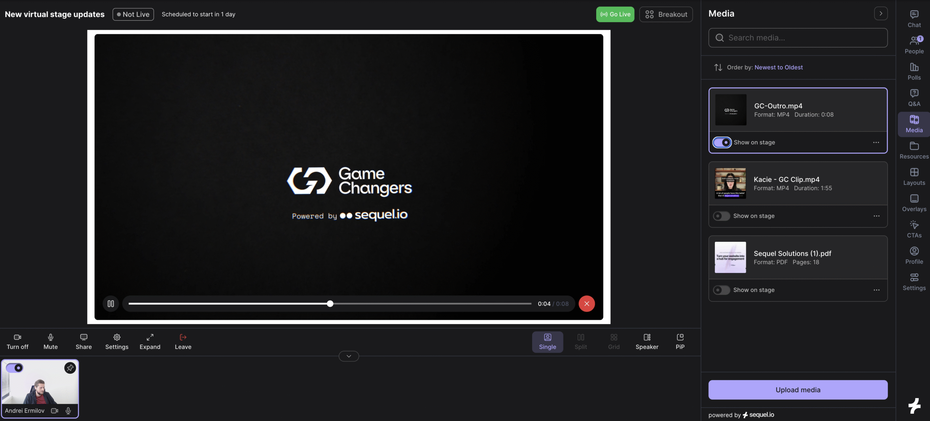Image resolution: width=930 pixels, height=421 pixels.
Task: Select the Split layout
Action: 581,342
